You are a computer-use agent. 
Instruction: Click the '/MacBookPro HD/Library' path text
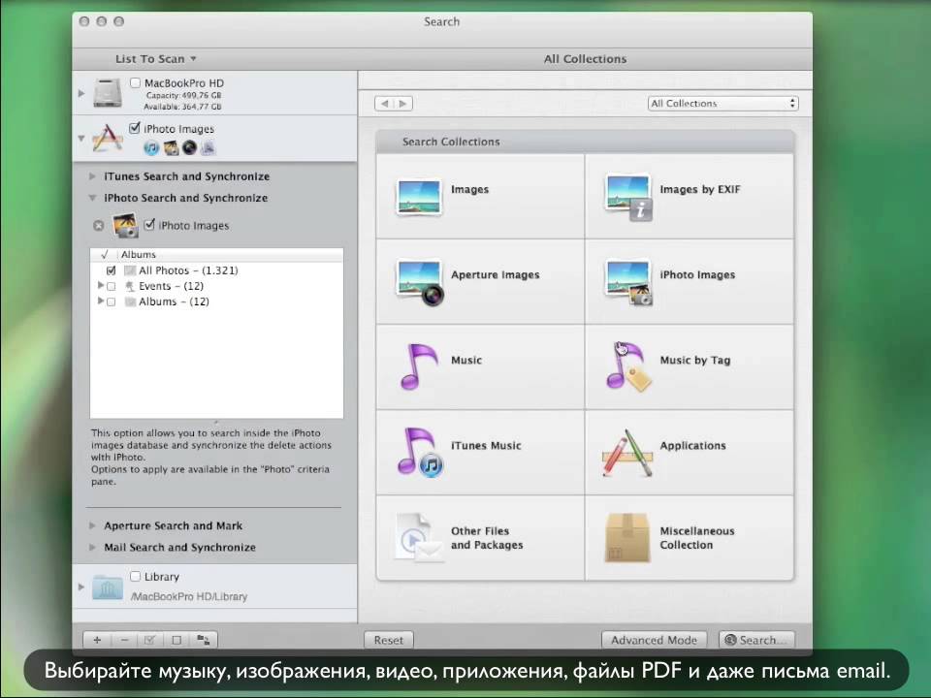point(189,596)
